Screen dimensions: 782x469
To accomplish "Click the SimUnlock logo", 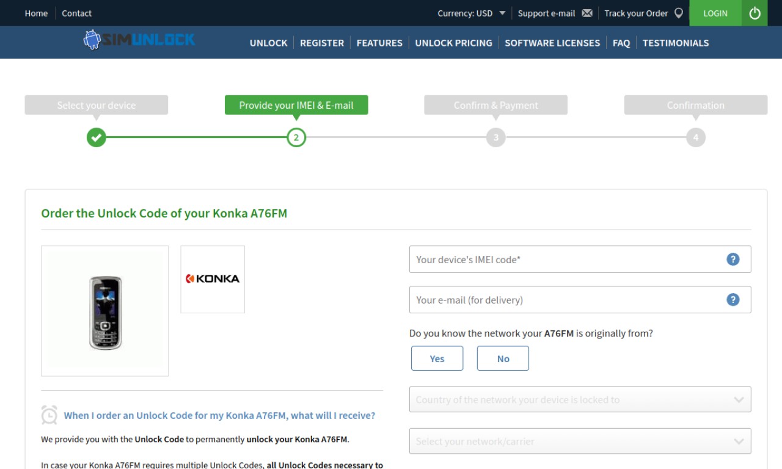I will pos(139,40).
